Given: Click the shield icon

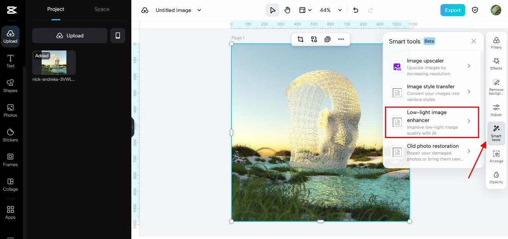Looking at the screenshot, I should click(475, 10).
